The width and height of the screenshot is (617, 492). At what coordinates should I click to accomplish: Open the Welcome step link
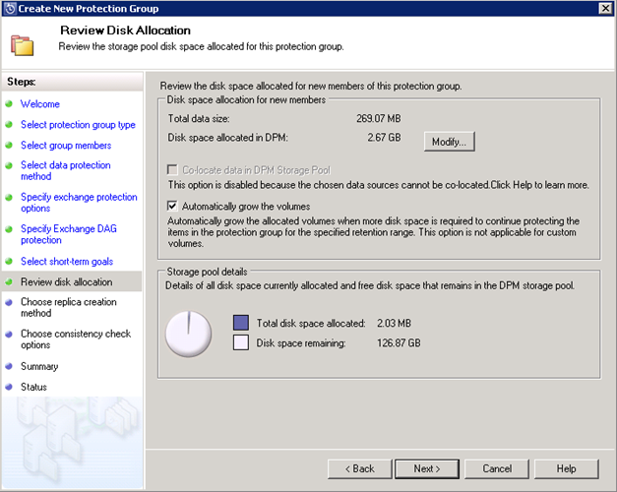[40, 104]
